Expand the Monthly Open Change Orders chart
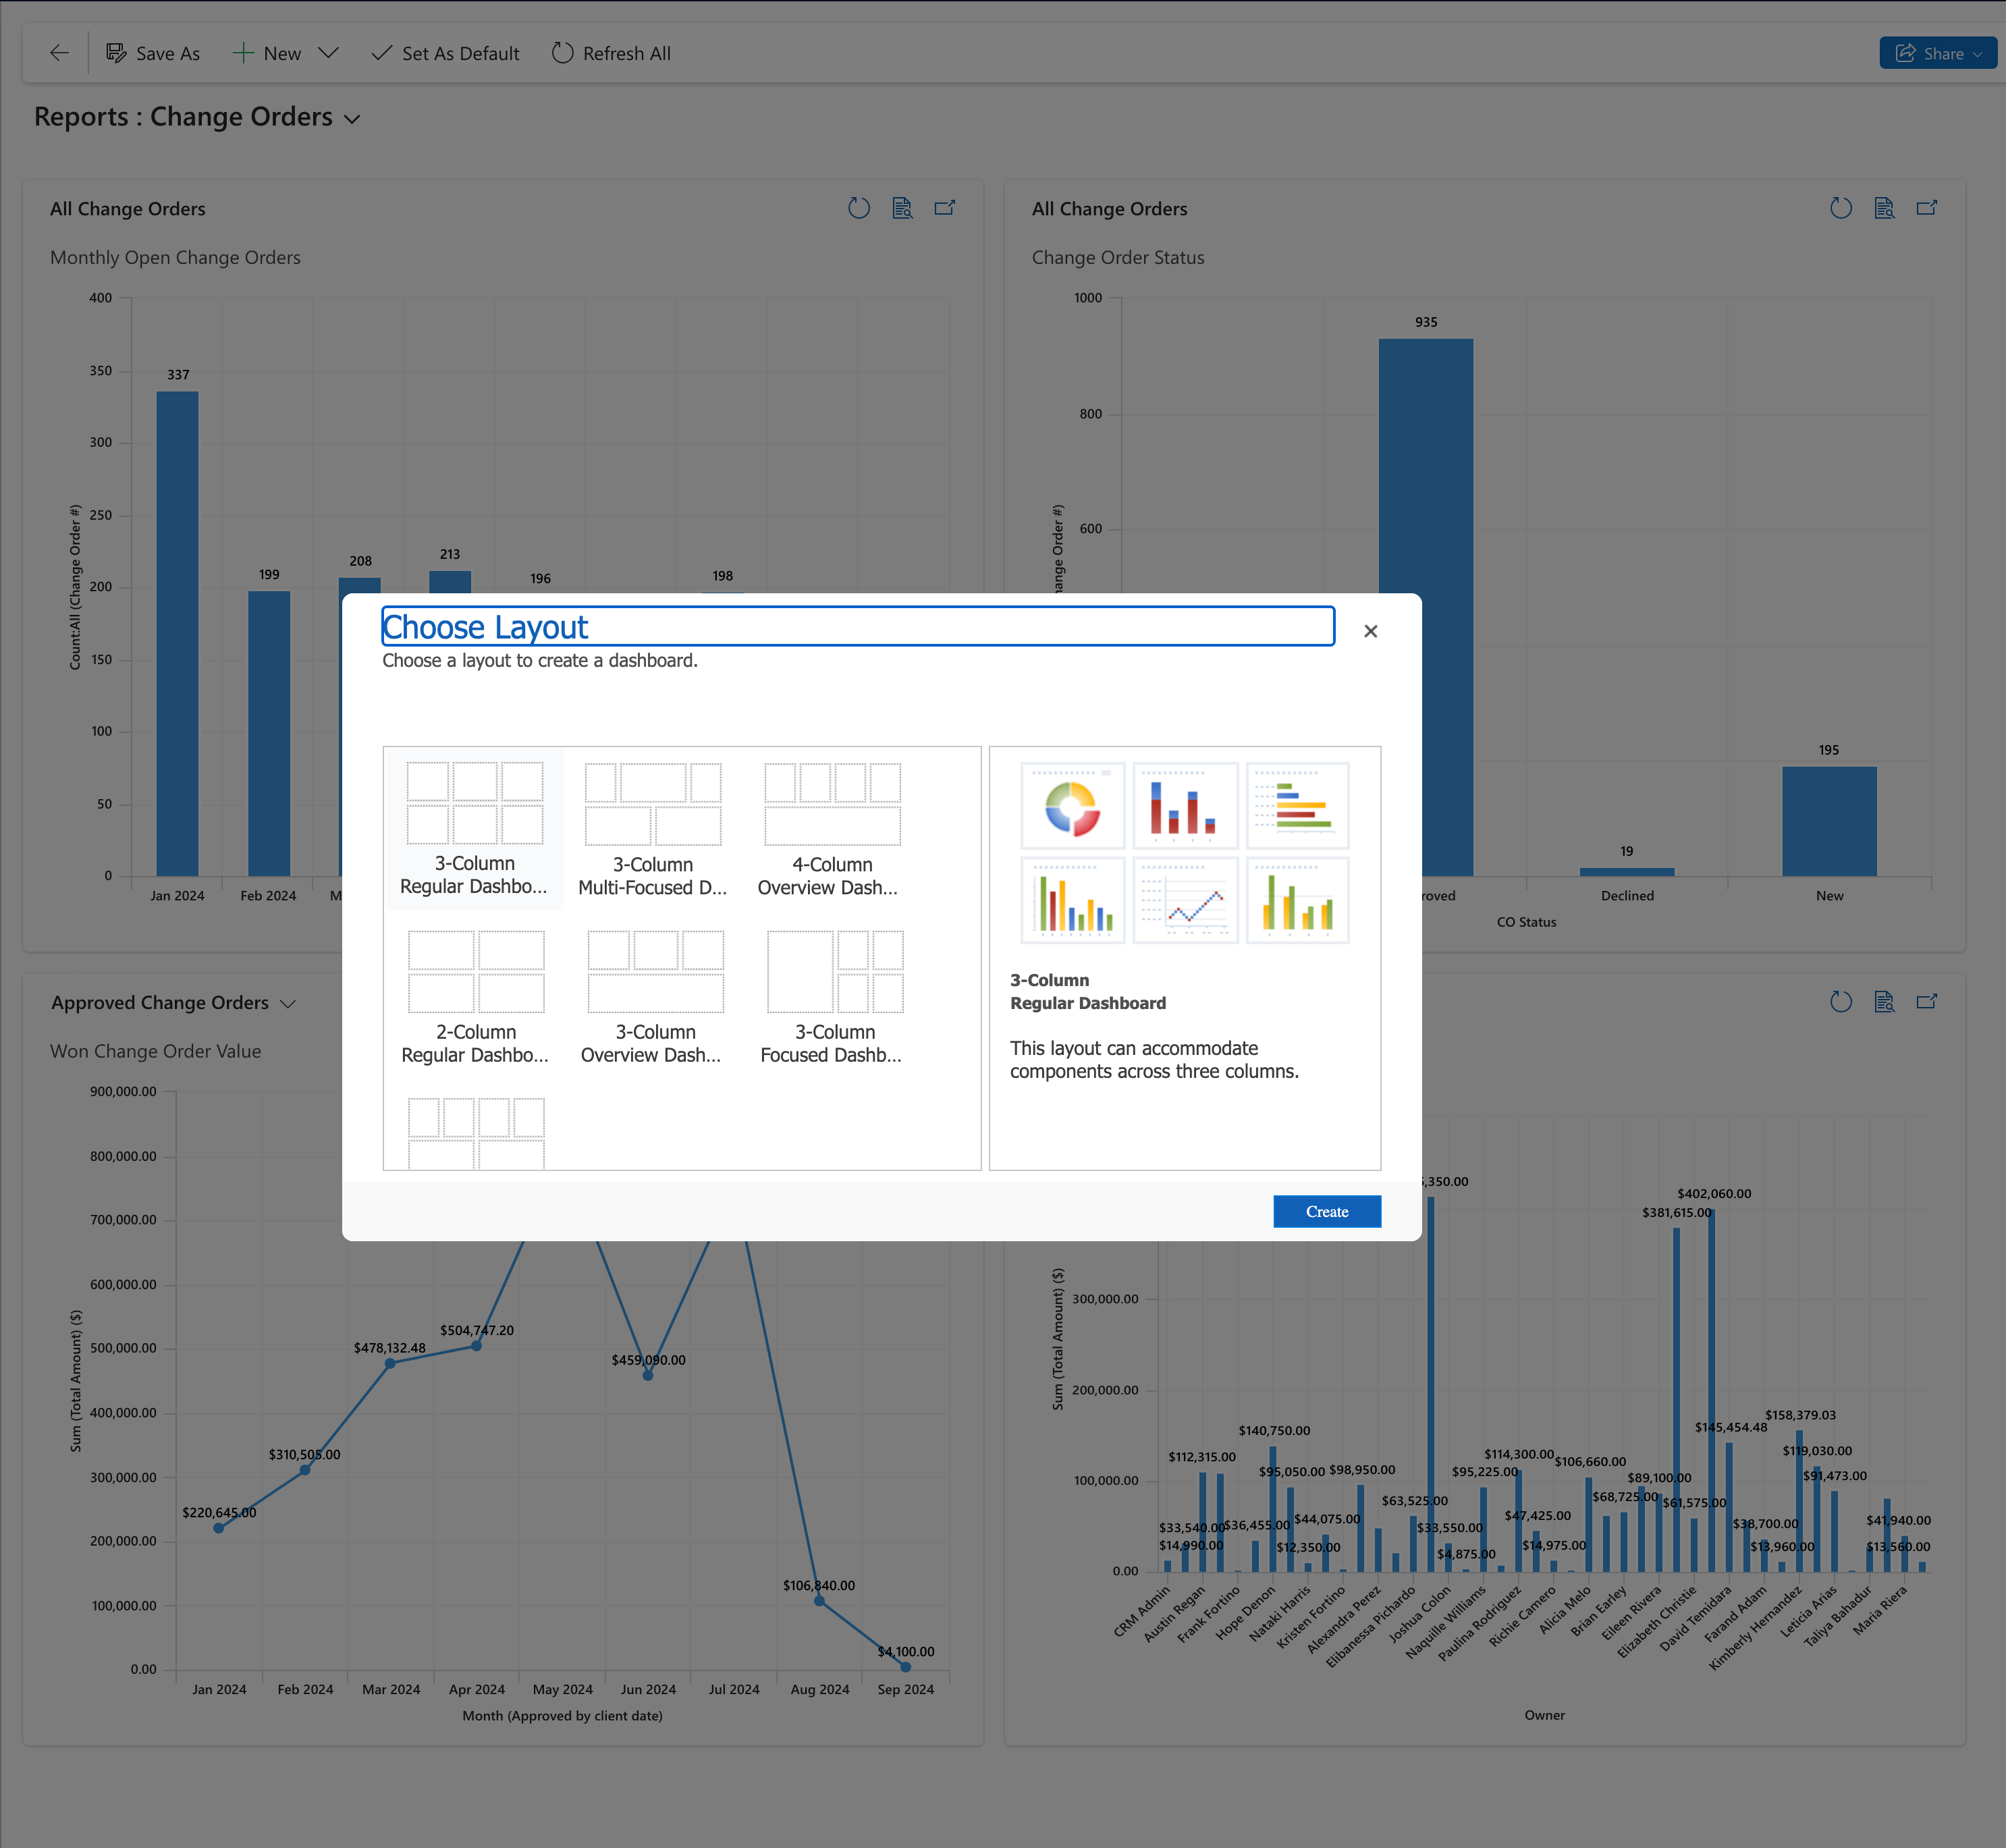This screenshot has width=2006, height=1848. coord(945,208)
